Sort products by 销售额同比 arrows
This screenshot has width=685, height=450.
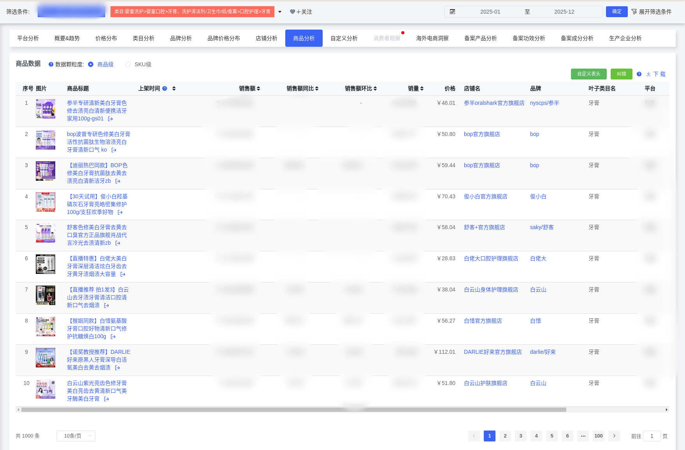pos(317,88)
